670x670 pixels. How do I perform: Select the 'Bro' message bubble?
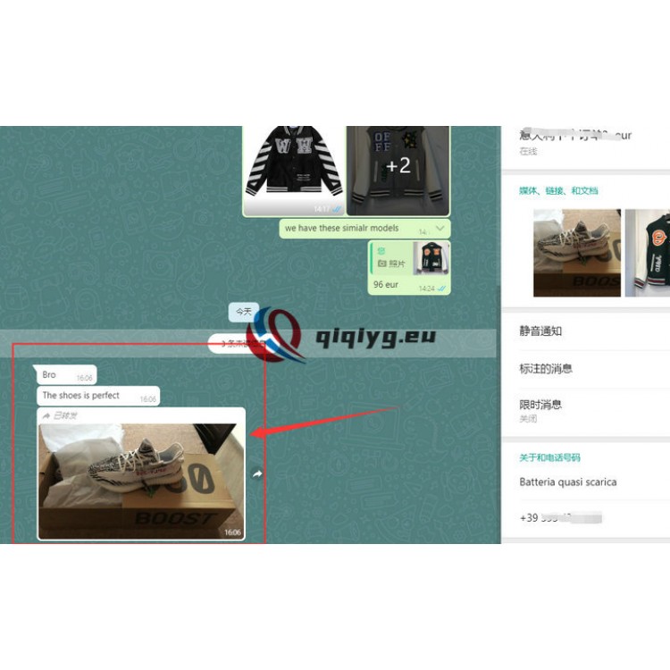(x=50, y=375)
